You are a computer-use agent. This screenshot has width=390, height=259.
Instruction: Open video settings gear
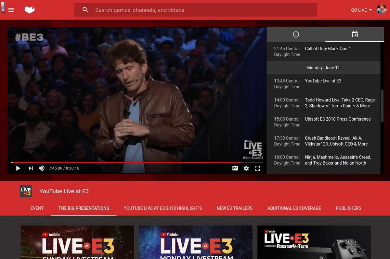click(246, 168)
